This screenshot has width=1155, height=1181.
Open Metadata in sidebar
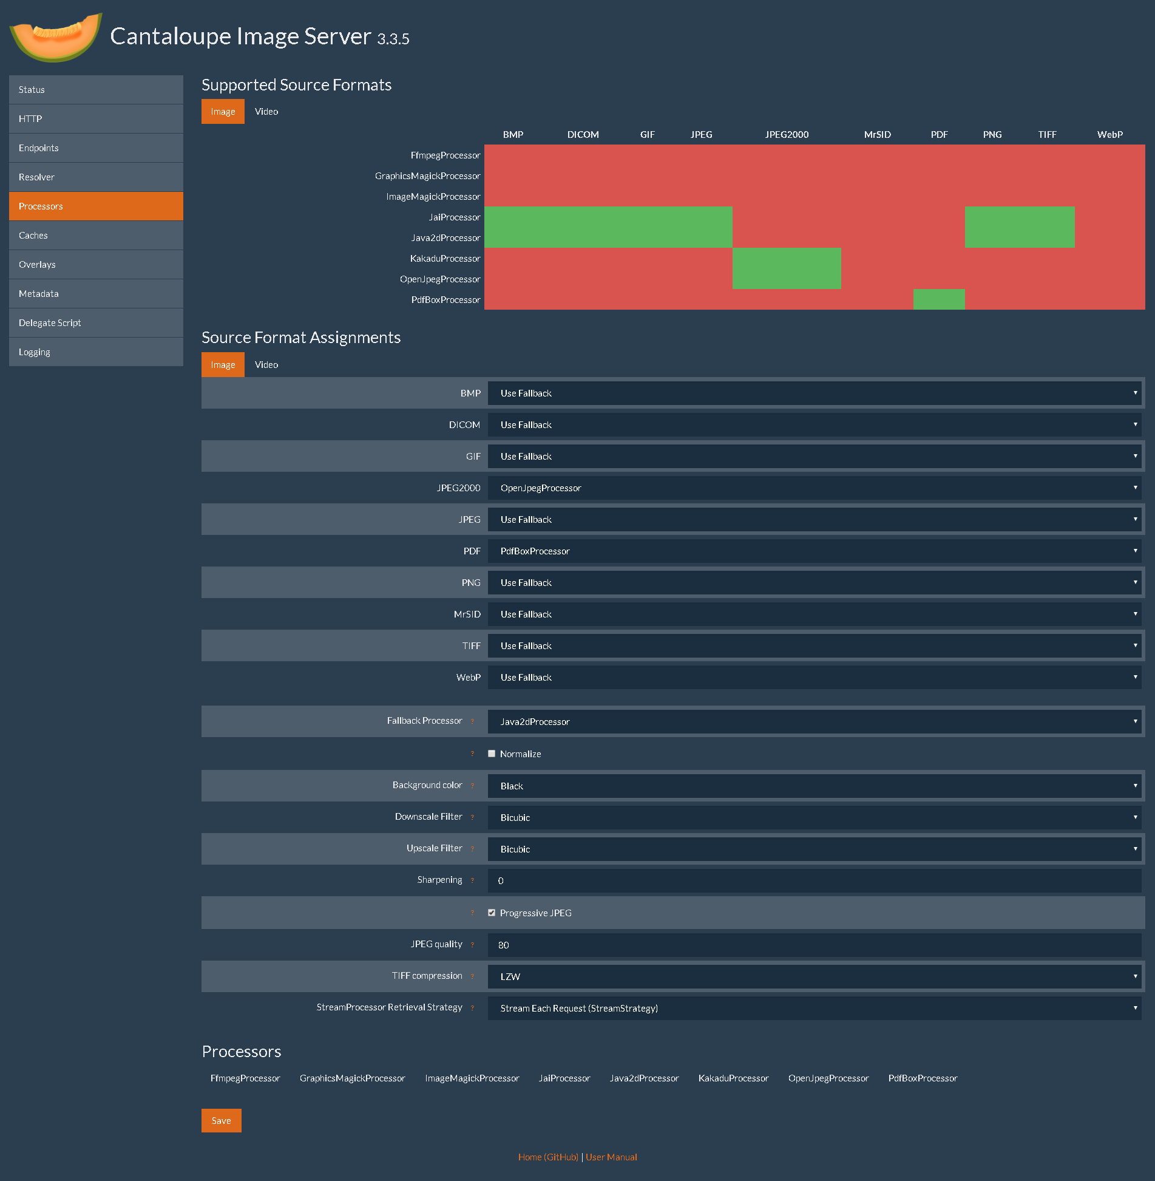tap(96, 294)
